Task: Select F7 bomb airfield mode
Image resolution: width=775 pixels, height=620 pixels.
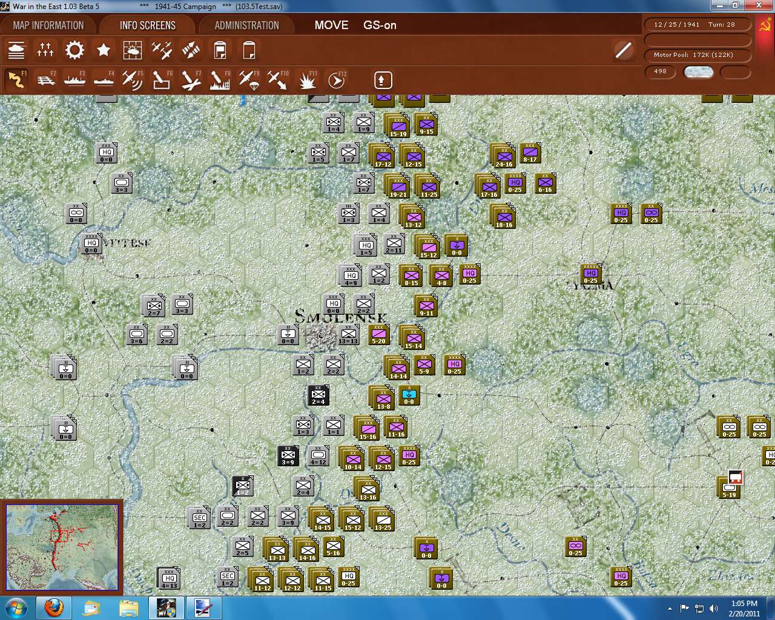Action: (191, 80)
